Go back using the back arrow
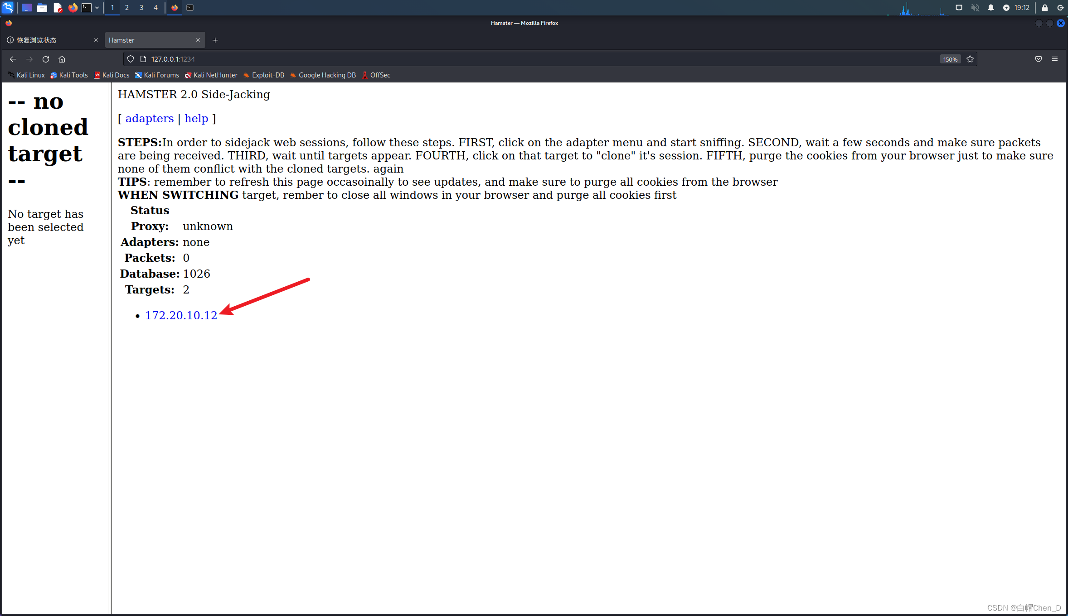The image size is (1068, 616). point(13,59)
